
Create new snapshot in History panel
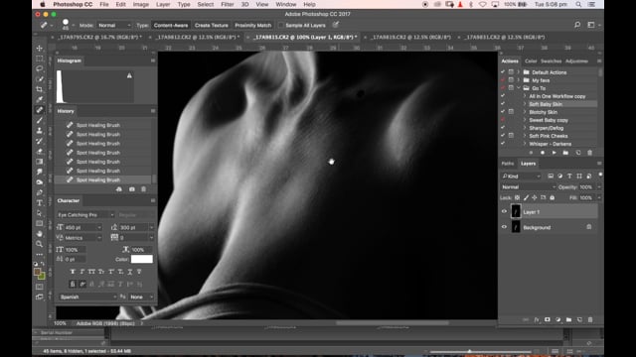click(132, 189)
